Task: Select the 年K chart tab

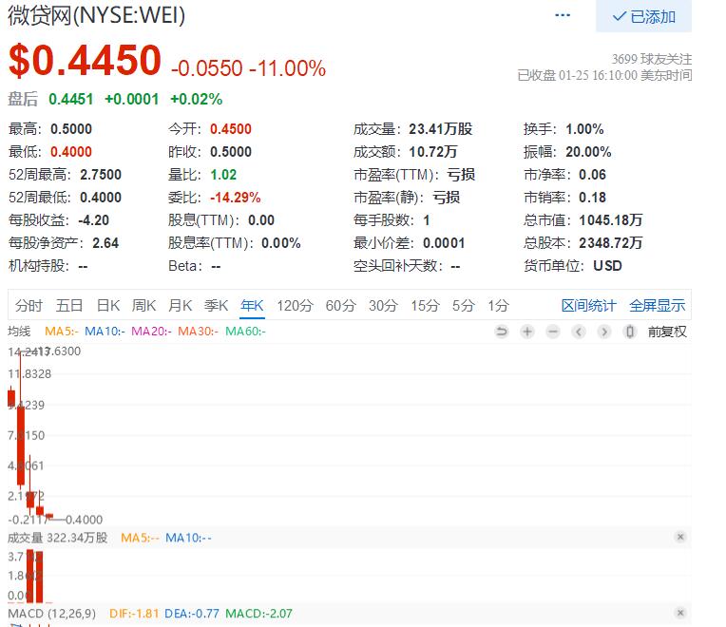Action: (253, 305)
